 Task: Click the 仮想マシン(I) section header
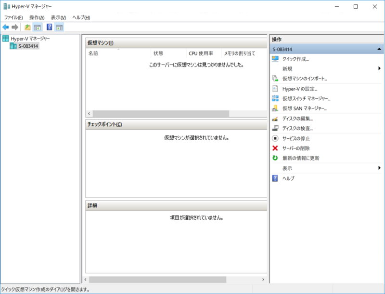(x=176, y=43)
